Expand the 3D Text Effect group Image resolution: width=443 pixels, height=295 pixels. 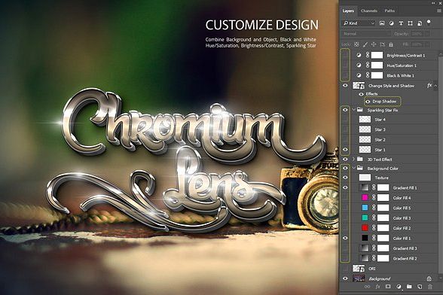click(x=353, y=160)
